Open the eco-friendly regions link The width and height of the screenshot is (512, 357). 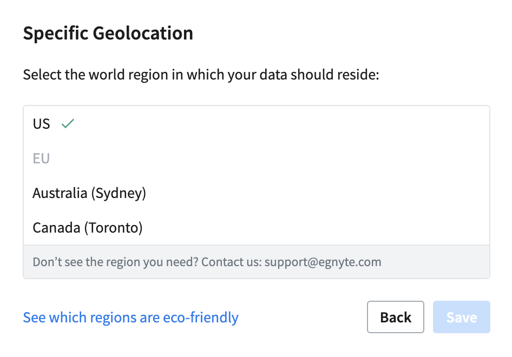pos(130,317)
